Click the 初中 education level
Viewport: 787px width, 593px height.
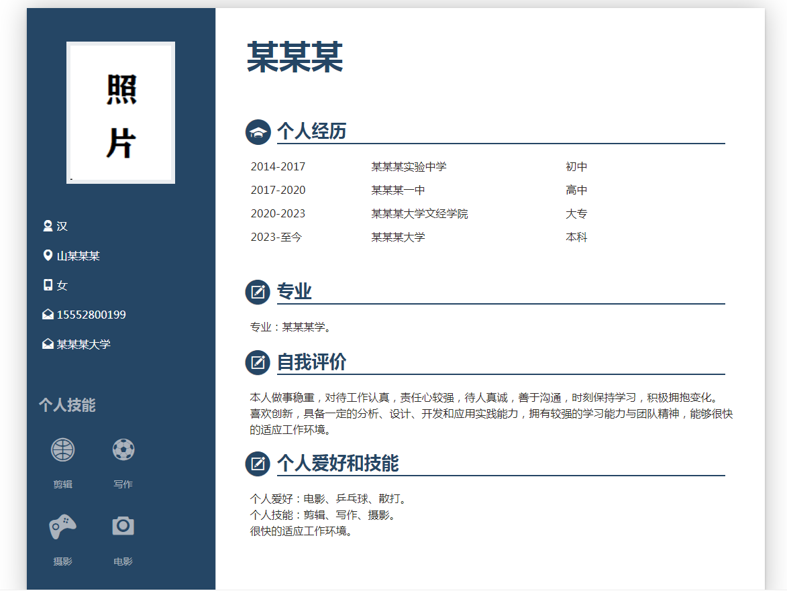(x=576, y=167)
